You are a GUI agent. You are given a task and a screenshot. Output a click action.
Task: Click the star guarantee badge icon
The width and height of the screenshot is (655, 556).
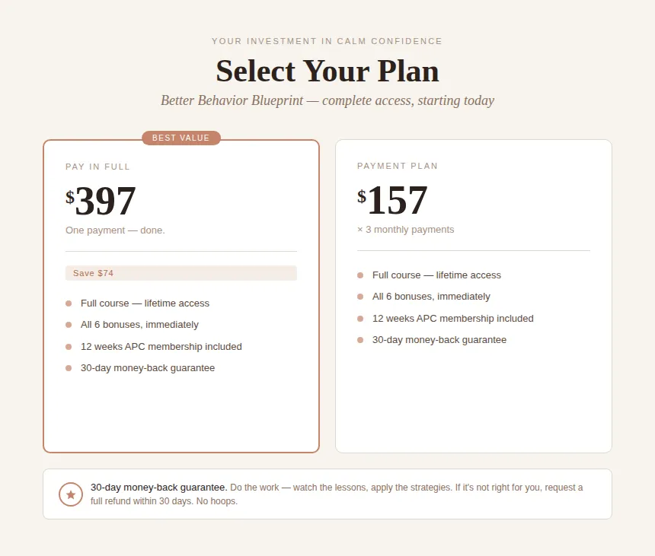[x=71, y=494]
